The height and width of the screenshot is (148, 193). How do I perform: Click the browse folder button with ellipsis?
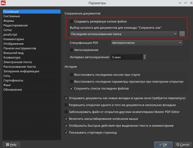coord(182,34)
